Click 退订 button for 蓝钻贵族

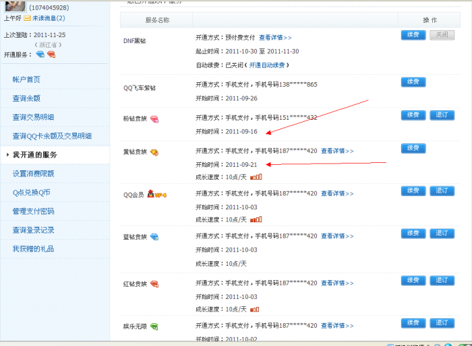442,234
